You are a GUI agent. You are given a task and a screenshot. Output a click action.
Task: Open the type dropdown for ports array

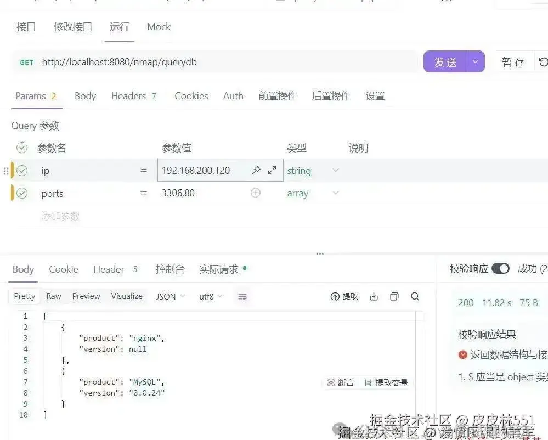(x=336, y=193)
